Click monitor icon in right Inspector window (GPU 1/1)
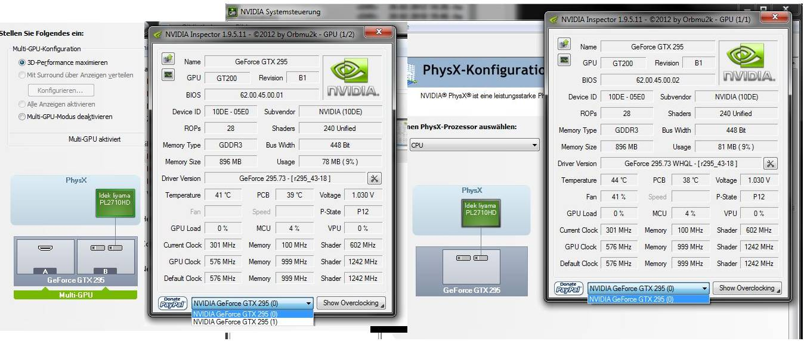This screenshot has width=804, height=341. tap(564, 60)
